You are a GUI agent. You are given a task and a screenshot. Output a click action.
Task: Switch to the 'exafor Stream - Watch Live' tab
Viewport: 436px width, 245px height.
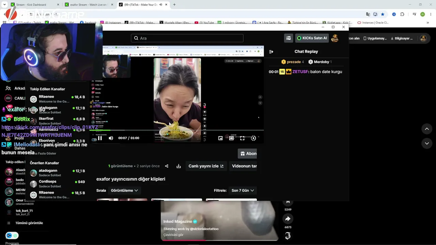click(89, 5)
